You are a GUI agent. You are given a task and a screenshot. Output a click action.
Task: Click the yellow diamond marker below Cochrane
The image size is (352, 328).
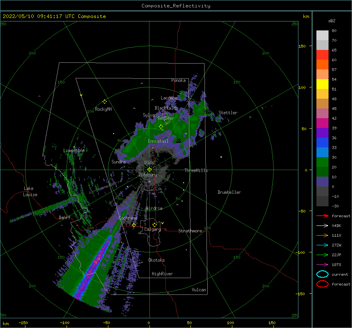(x=134, y=225)
